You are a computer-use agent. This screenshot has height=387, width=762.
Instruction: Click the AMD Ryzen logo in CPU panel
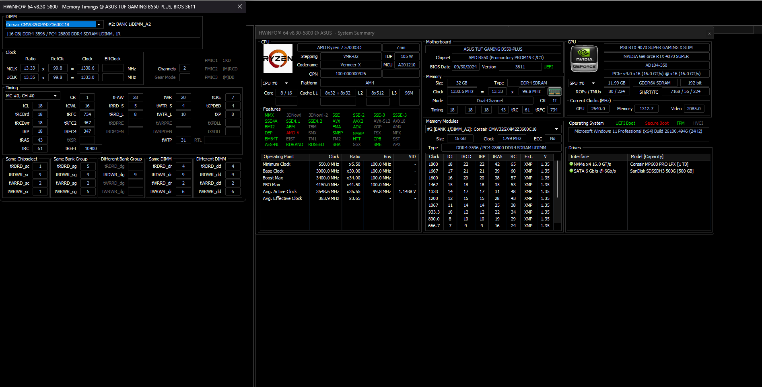[x=278, y=59]
